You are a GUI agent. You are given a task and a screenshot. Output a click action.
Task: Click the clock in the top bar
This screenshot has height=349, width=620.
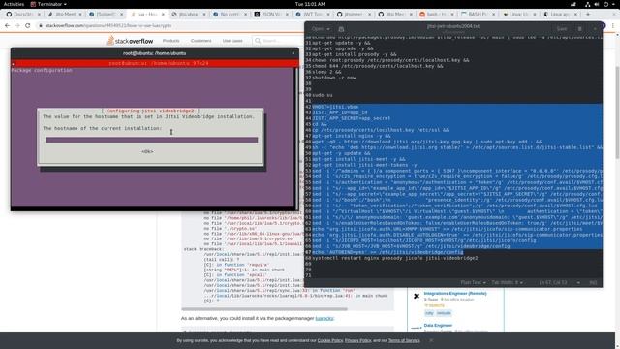coord(310,4)
